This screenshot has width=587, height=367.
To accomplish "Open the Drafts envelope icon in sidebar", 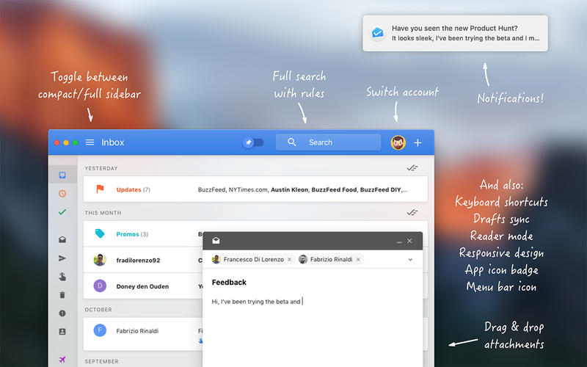I will pos(62,239).
